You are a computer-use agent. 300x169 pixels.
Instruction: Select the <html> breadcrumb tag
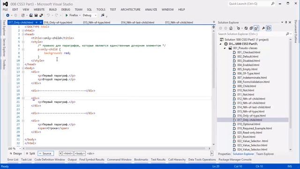click(x=68, y=154)
